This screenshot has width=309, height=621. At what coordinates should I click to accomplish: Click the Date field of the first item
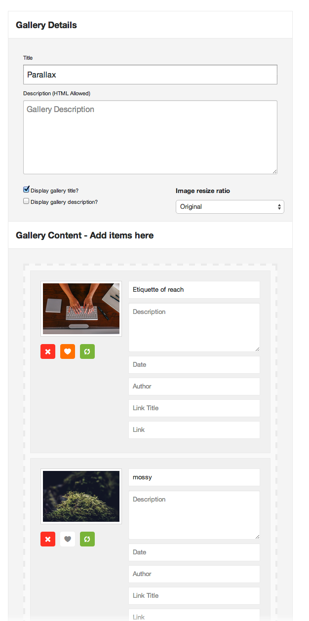tap(194, 365)
